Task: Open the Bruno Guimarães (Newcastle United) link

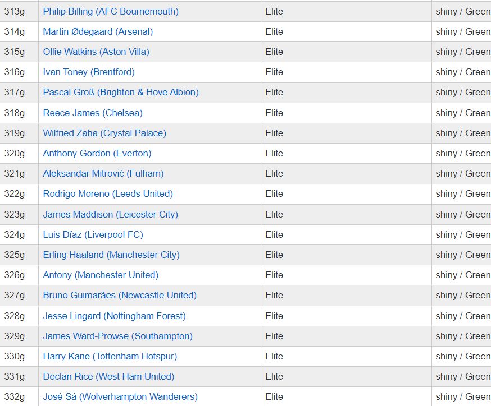Action: tap(120, 296)
